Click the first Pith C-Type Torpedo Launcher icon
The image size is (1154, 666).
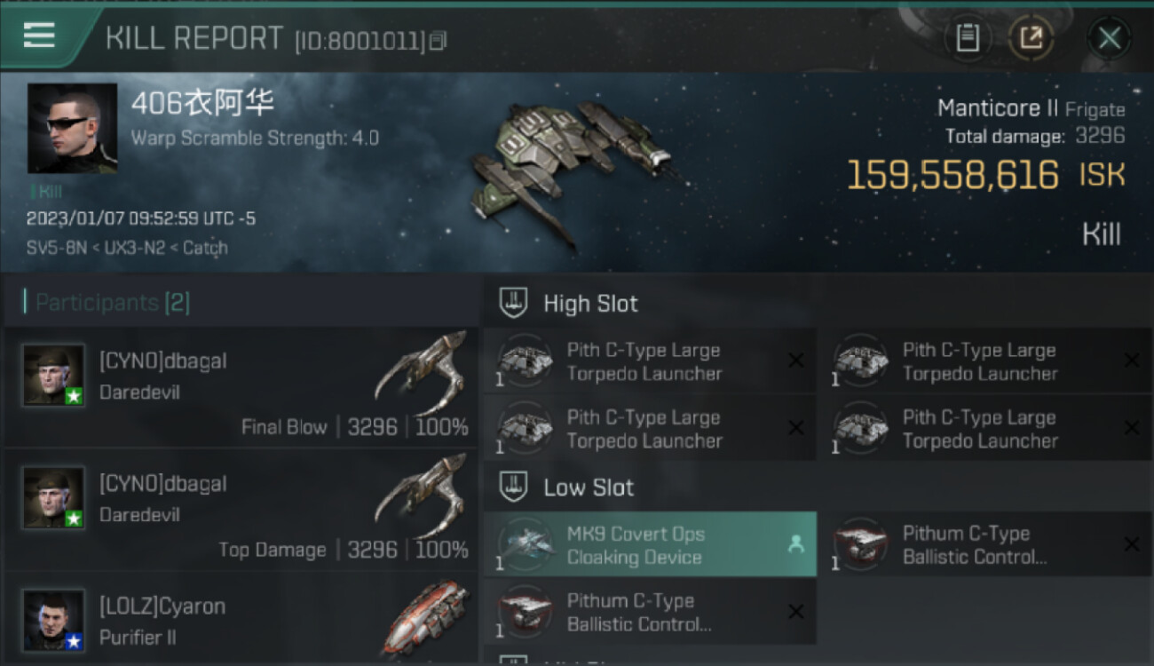[524, 361]
